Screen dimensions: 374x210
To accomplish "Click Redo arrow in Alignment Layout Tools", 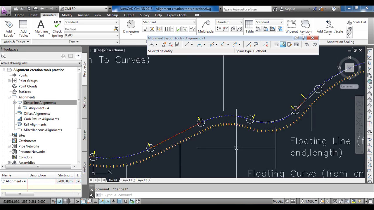I will (x=315, y=44).
